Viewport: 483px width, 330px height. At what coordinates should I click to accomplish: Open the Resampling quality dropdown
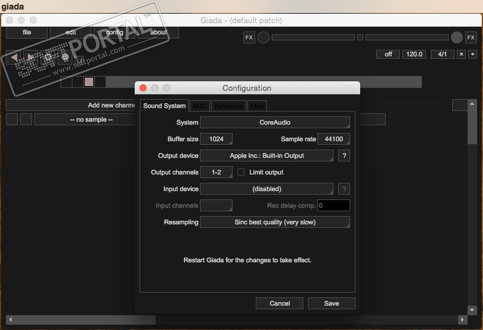click(275, 222)
